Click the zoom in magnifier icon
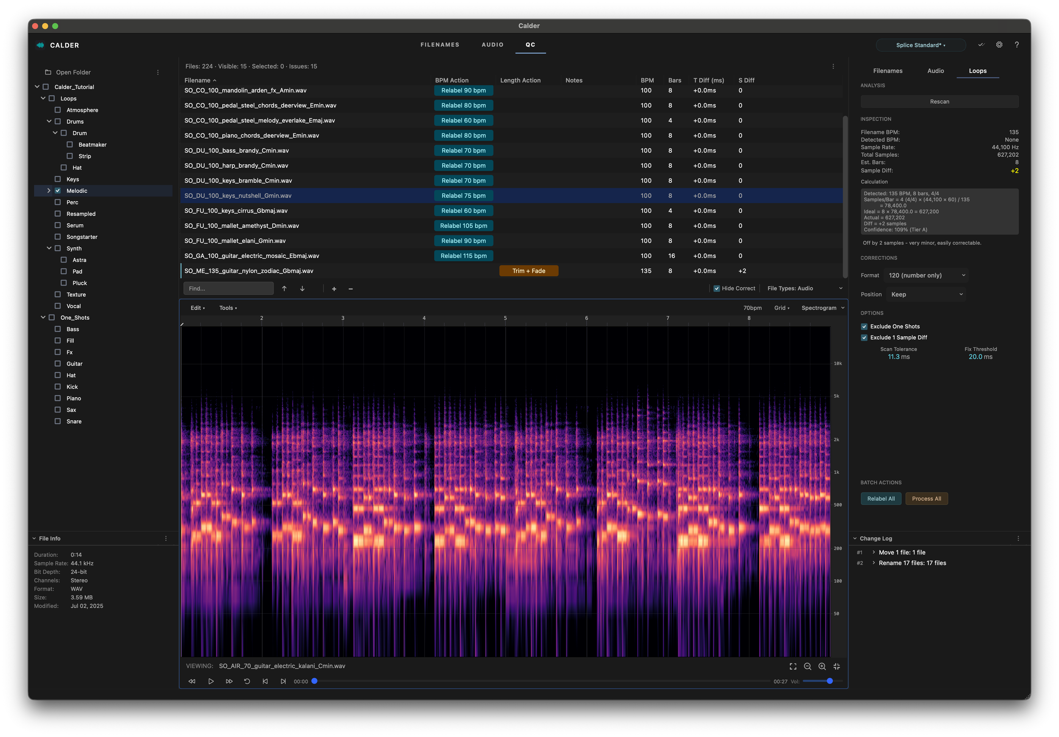1059x737 pixels. click(822, 666)
